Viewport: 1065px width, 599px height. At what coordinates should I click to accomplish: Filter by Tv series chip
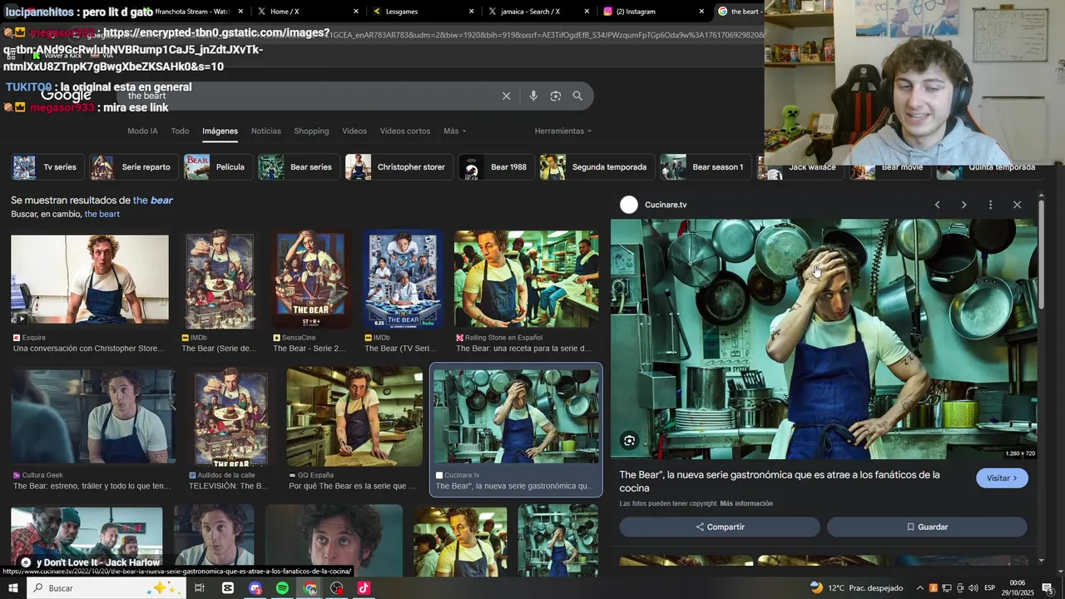(x=47, y=167)
